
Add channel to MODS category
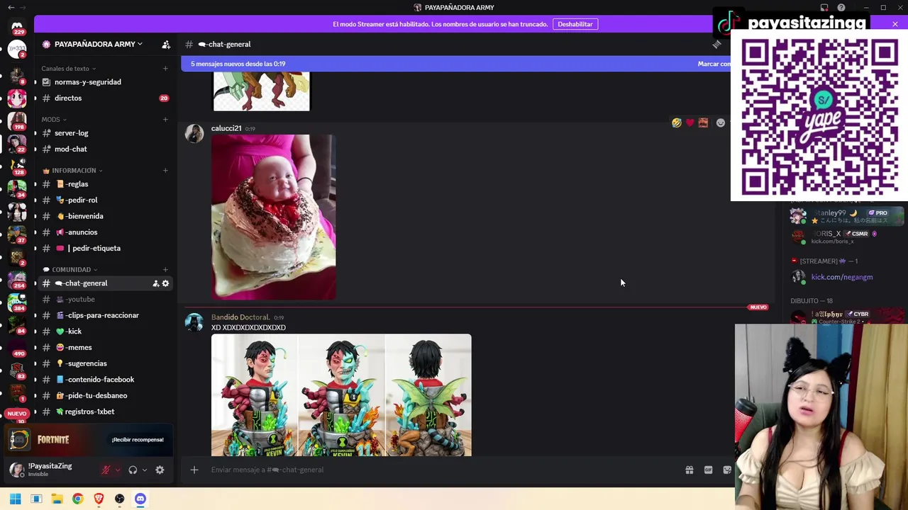pos(165,119)
